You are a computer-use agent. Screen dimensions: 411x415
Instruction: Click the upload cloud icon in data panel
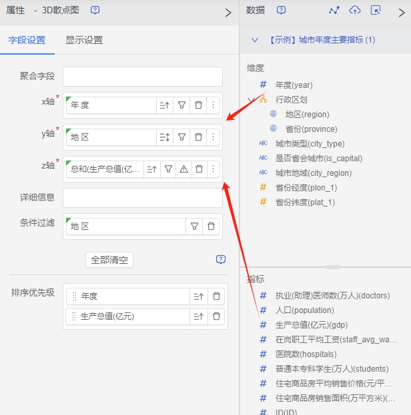tap(355, 11)
